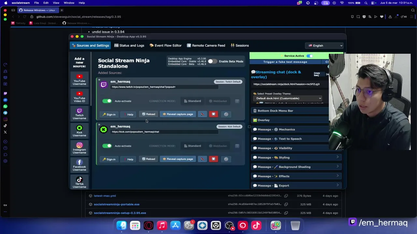The image size is (417, 234).
Task: Open the Event Flow Editor tab
Action: tap(165, 45)
